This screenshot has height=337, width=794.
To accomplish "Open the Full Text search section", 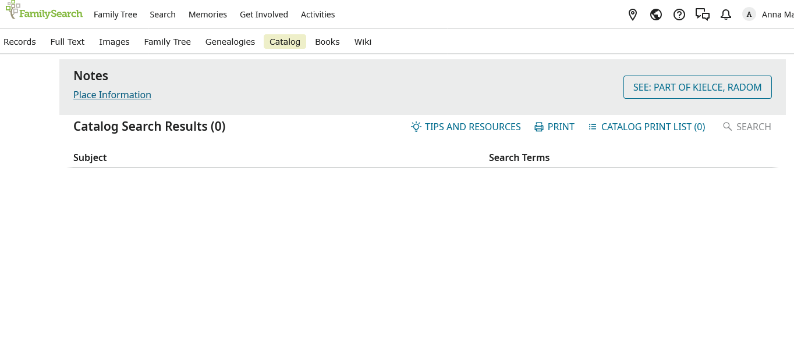I will [x=68, y=41].
